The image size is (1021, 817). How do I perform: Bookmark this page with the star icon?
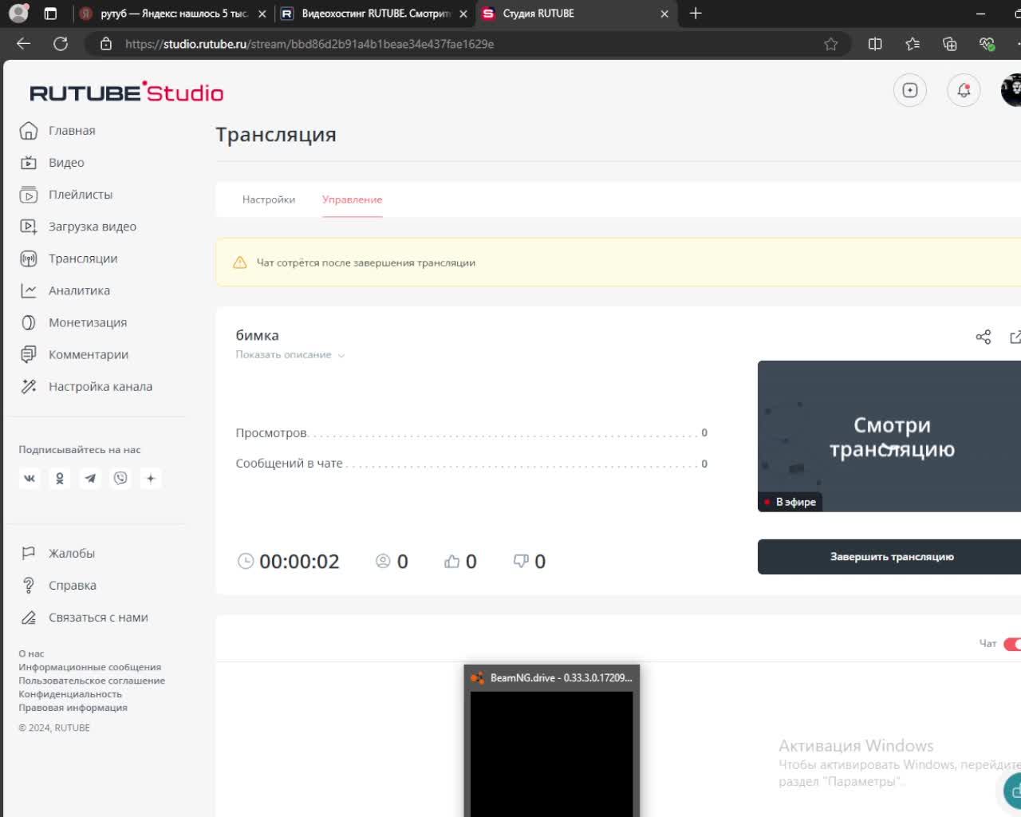click(x=831, y=44)
